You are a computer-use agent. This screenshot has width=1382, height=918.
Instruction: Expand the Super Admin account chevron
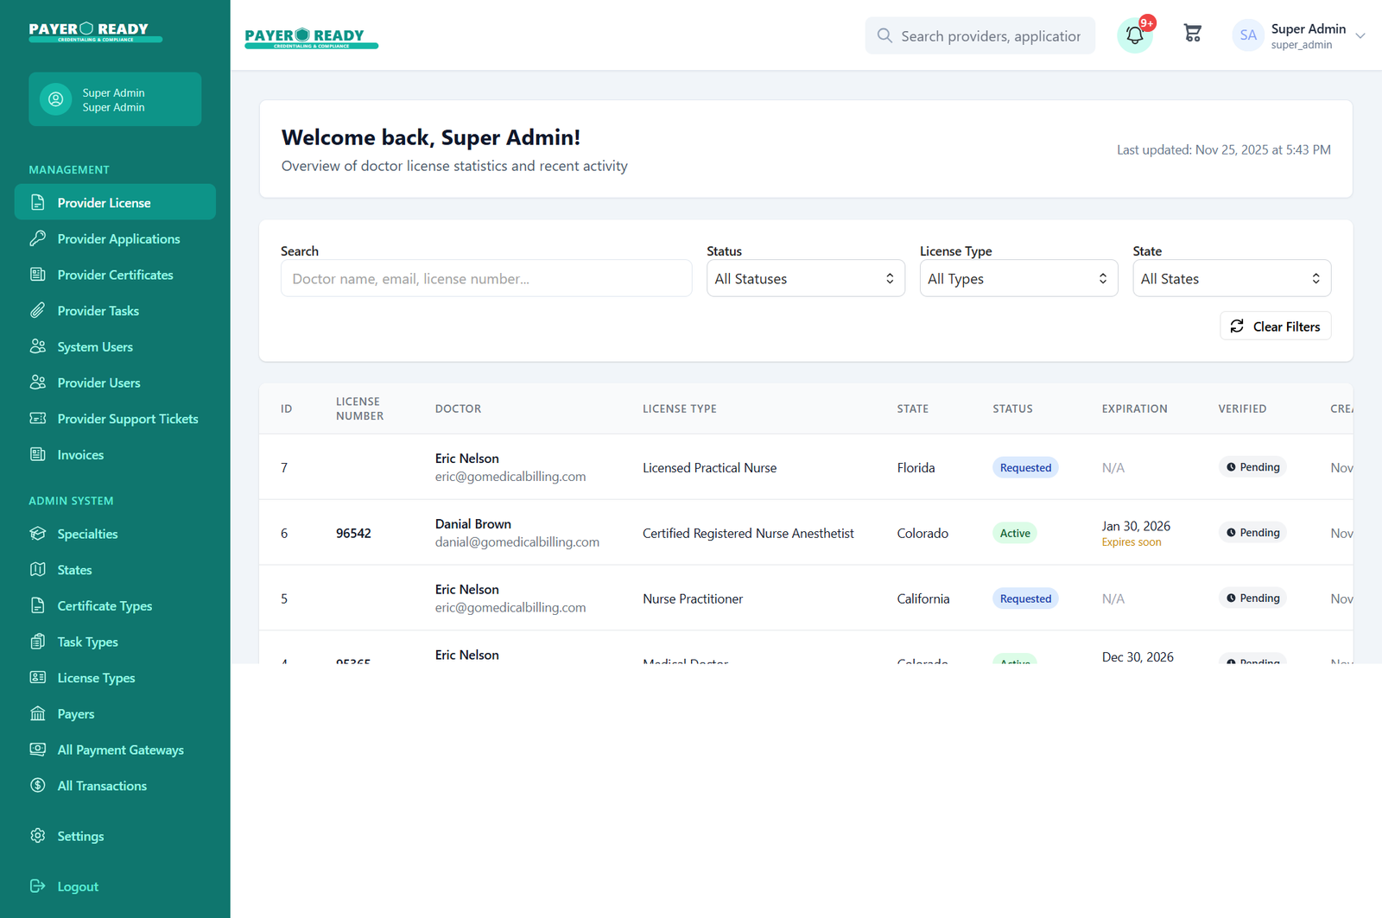click(1360, 36)
